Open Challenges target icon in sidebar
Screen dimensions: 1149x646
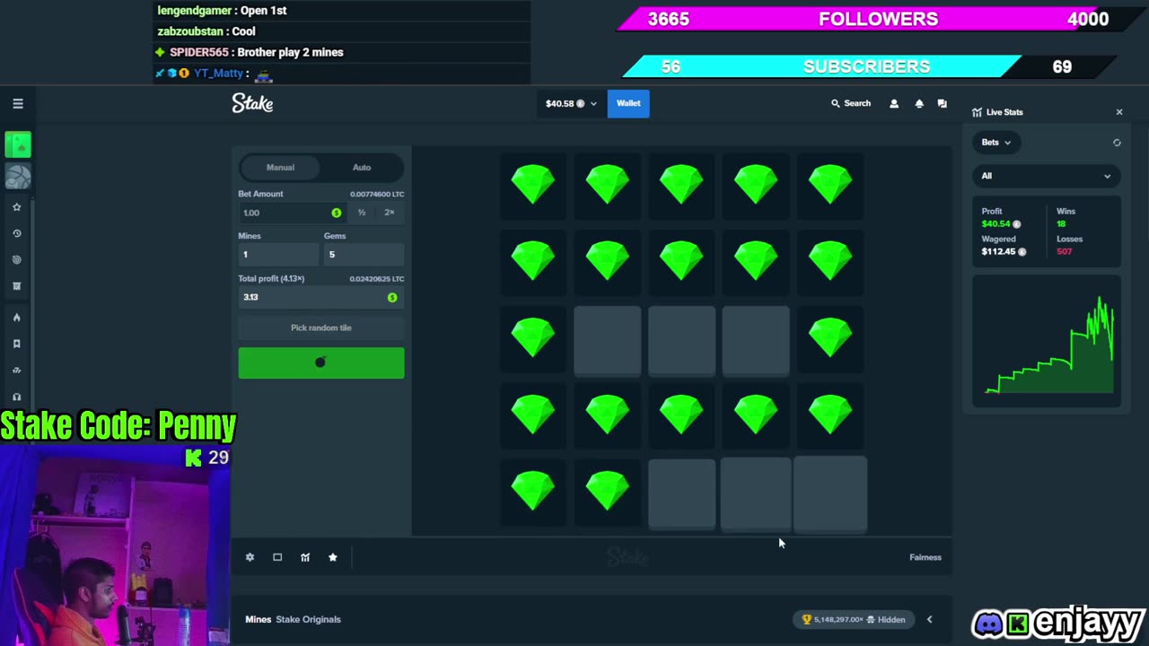click(16, 260)
